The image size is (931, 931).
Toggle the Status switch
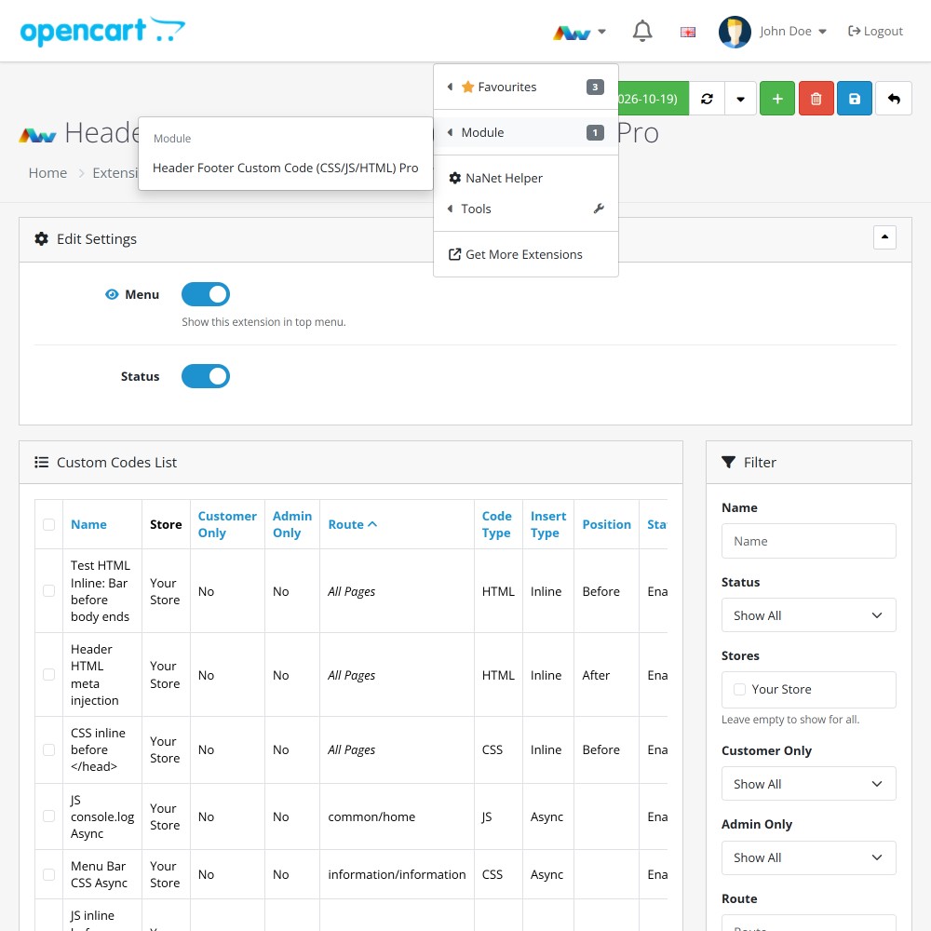206,376
